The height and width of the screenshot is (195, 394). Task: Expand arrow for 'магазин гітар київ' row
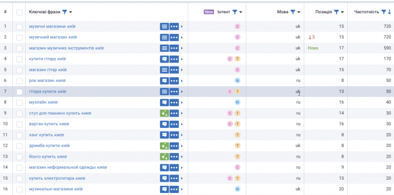tap(182, 70)
